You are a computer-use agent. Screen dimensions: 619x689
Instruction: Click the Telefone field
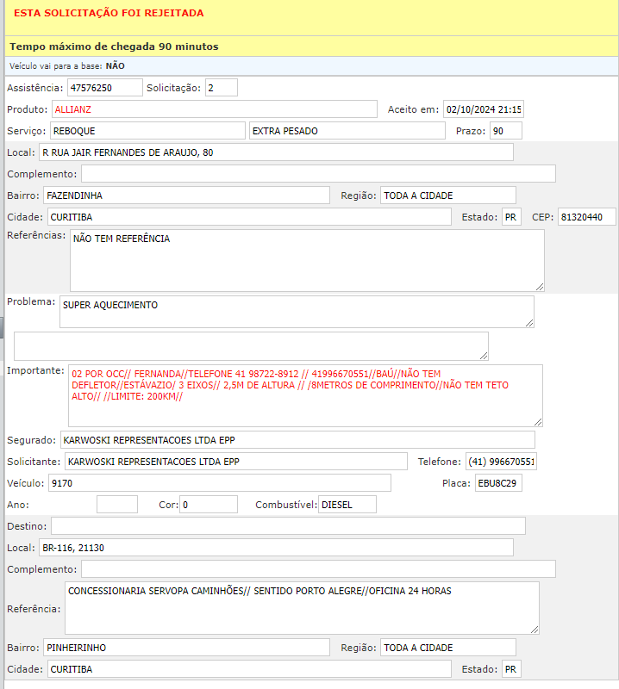click(501, 462)
